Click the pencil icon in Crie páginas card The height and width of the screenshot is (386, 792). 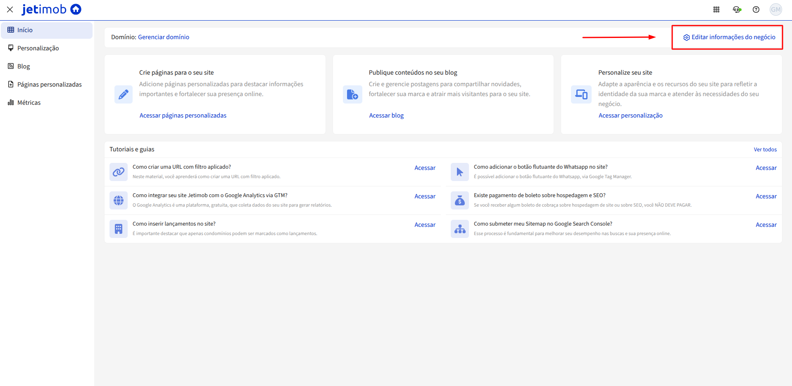123,94
